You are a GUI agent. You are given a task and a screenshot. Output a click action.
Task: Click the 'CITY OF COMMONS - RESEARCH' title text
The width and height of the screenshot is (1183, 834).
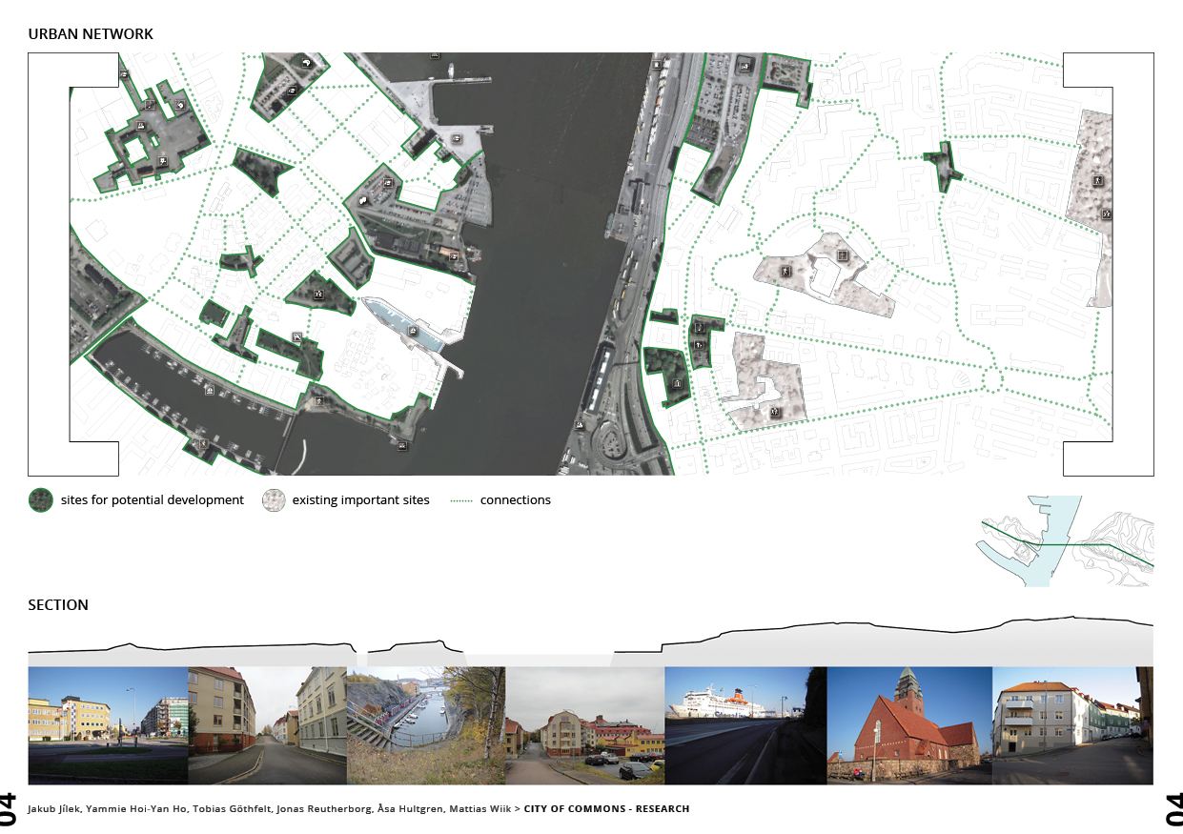pyautogui.click(x=606, y=809)
